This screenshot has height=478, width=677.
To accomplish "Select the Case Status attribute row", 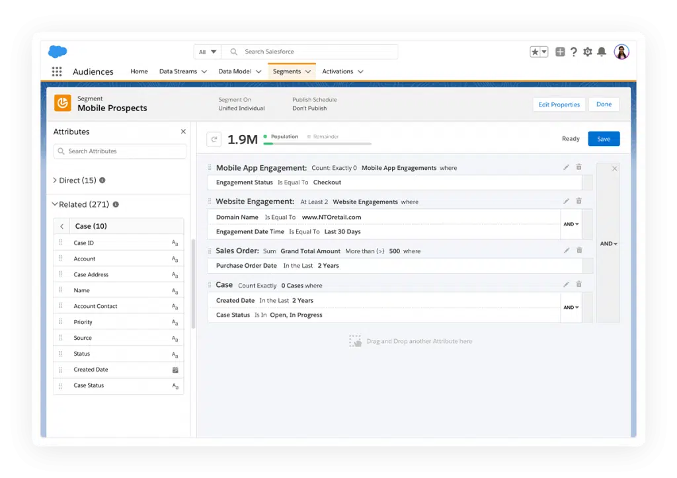I will (118, 385).
